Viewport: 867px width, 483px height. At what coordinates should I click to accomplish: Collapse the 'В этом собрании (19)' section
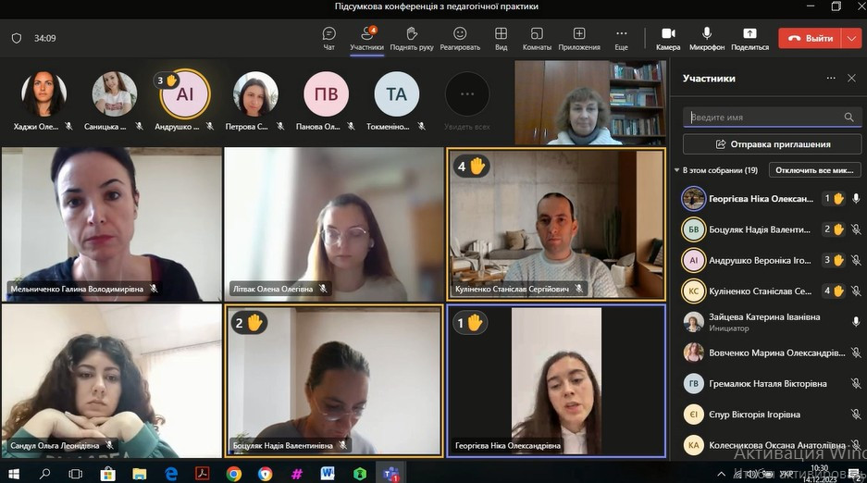pos(675,170)
